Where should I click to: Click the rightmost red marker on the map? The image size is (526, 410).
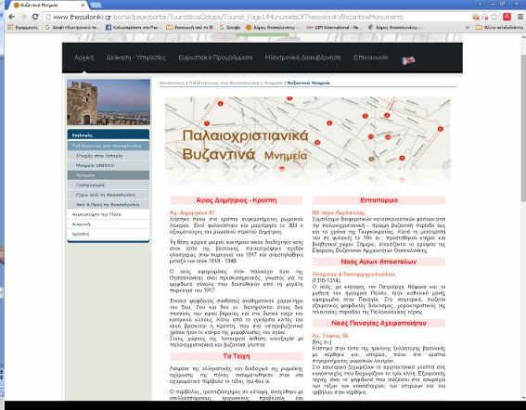(x=440, y=129)
